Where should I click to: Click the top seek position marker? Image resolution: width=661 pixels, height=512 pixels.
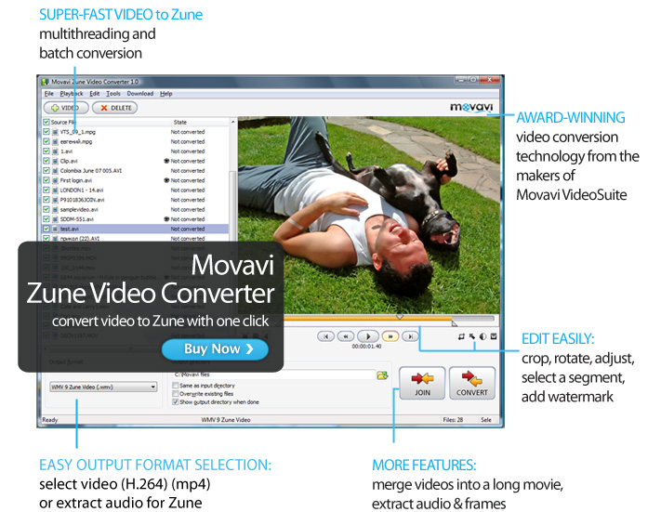[400, 317]
